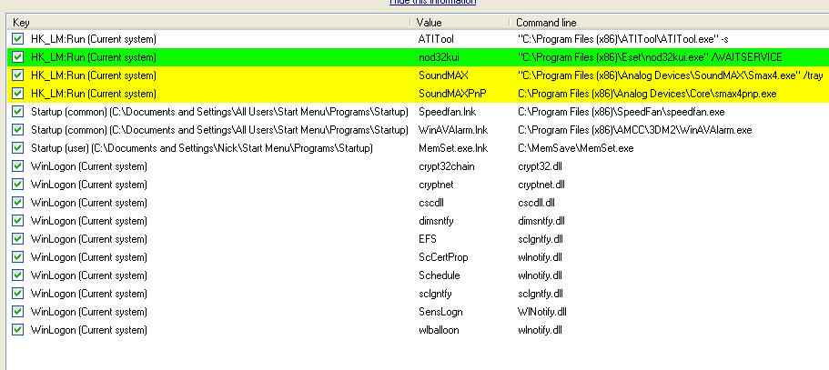Select nod32kui.exe /WAITSERVICE command line

(650, 57)
